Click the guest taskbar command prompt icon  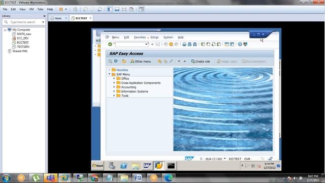coord(171,166)
